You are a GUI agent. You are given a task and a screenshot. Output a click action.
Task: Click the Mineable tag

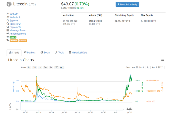coord(14,41)
